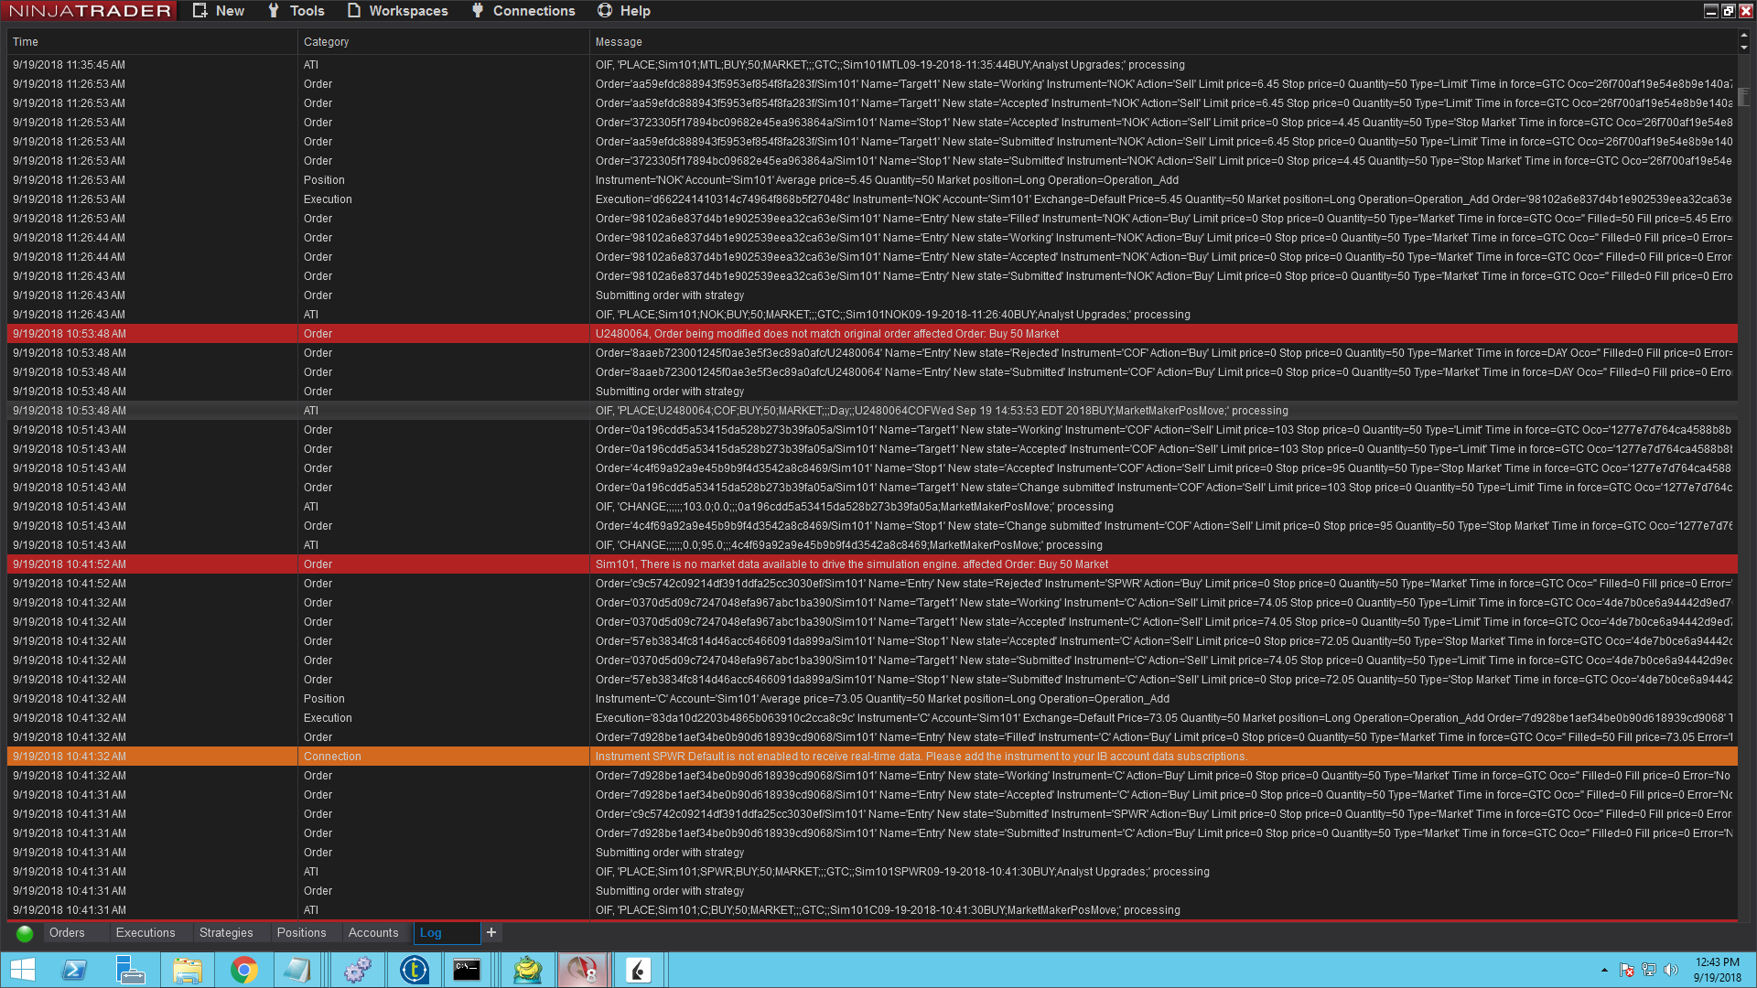Open the NinjaTrader 8 taskbar icon
Viewport: 1757px width, 988px height.
(x=582, y=970)
